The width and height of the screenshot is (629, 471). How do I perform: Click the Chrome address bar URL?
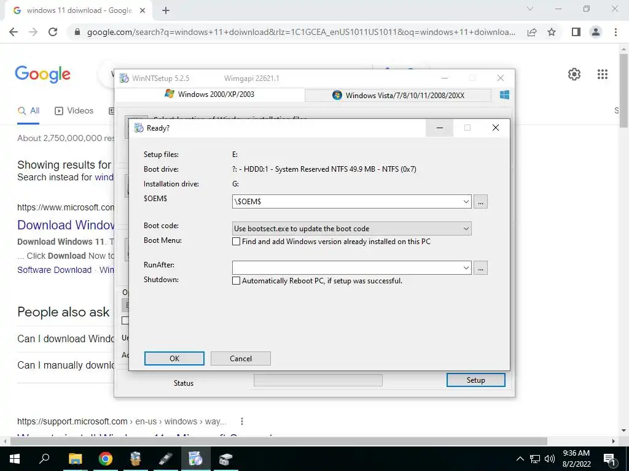pyautogui.click(x=301, y=32)
